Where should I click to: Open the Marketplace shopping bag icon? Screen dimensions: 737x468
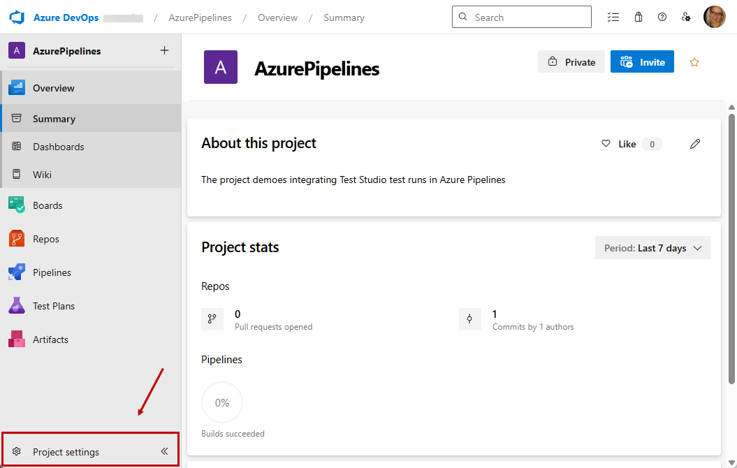[x=639, y=17]
